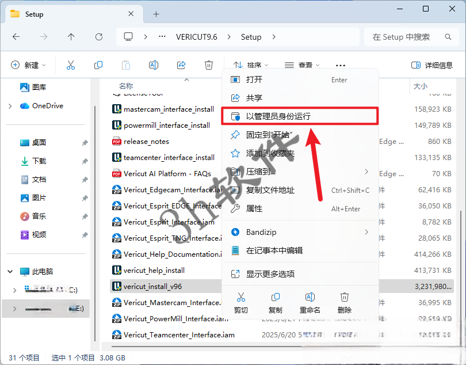Click Rename at context menu bottom

click(310, 303)
